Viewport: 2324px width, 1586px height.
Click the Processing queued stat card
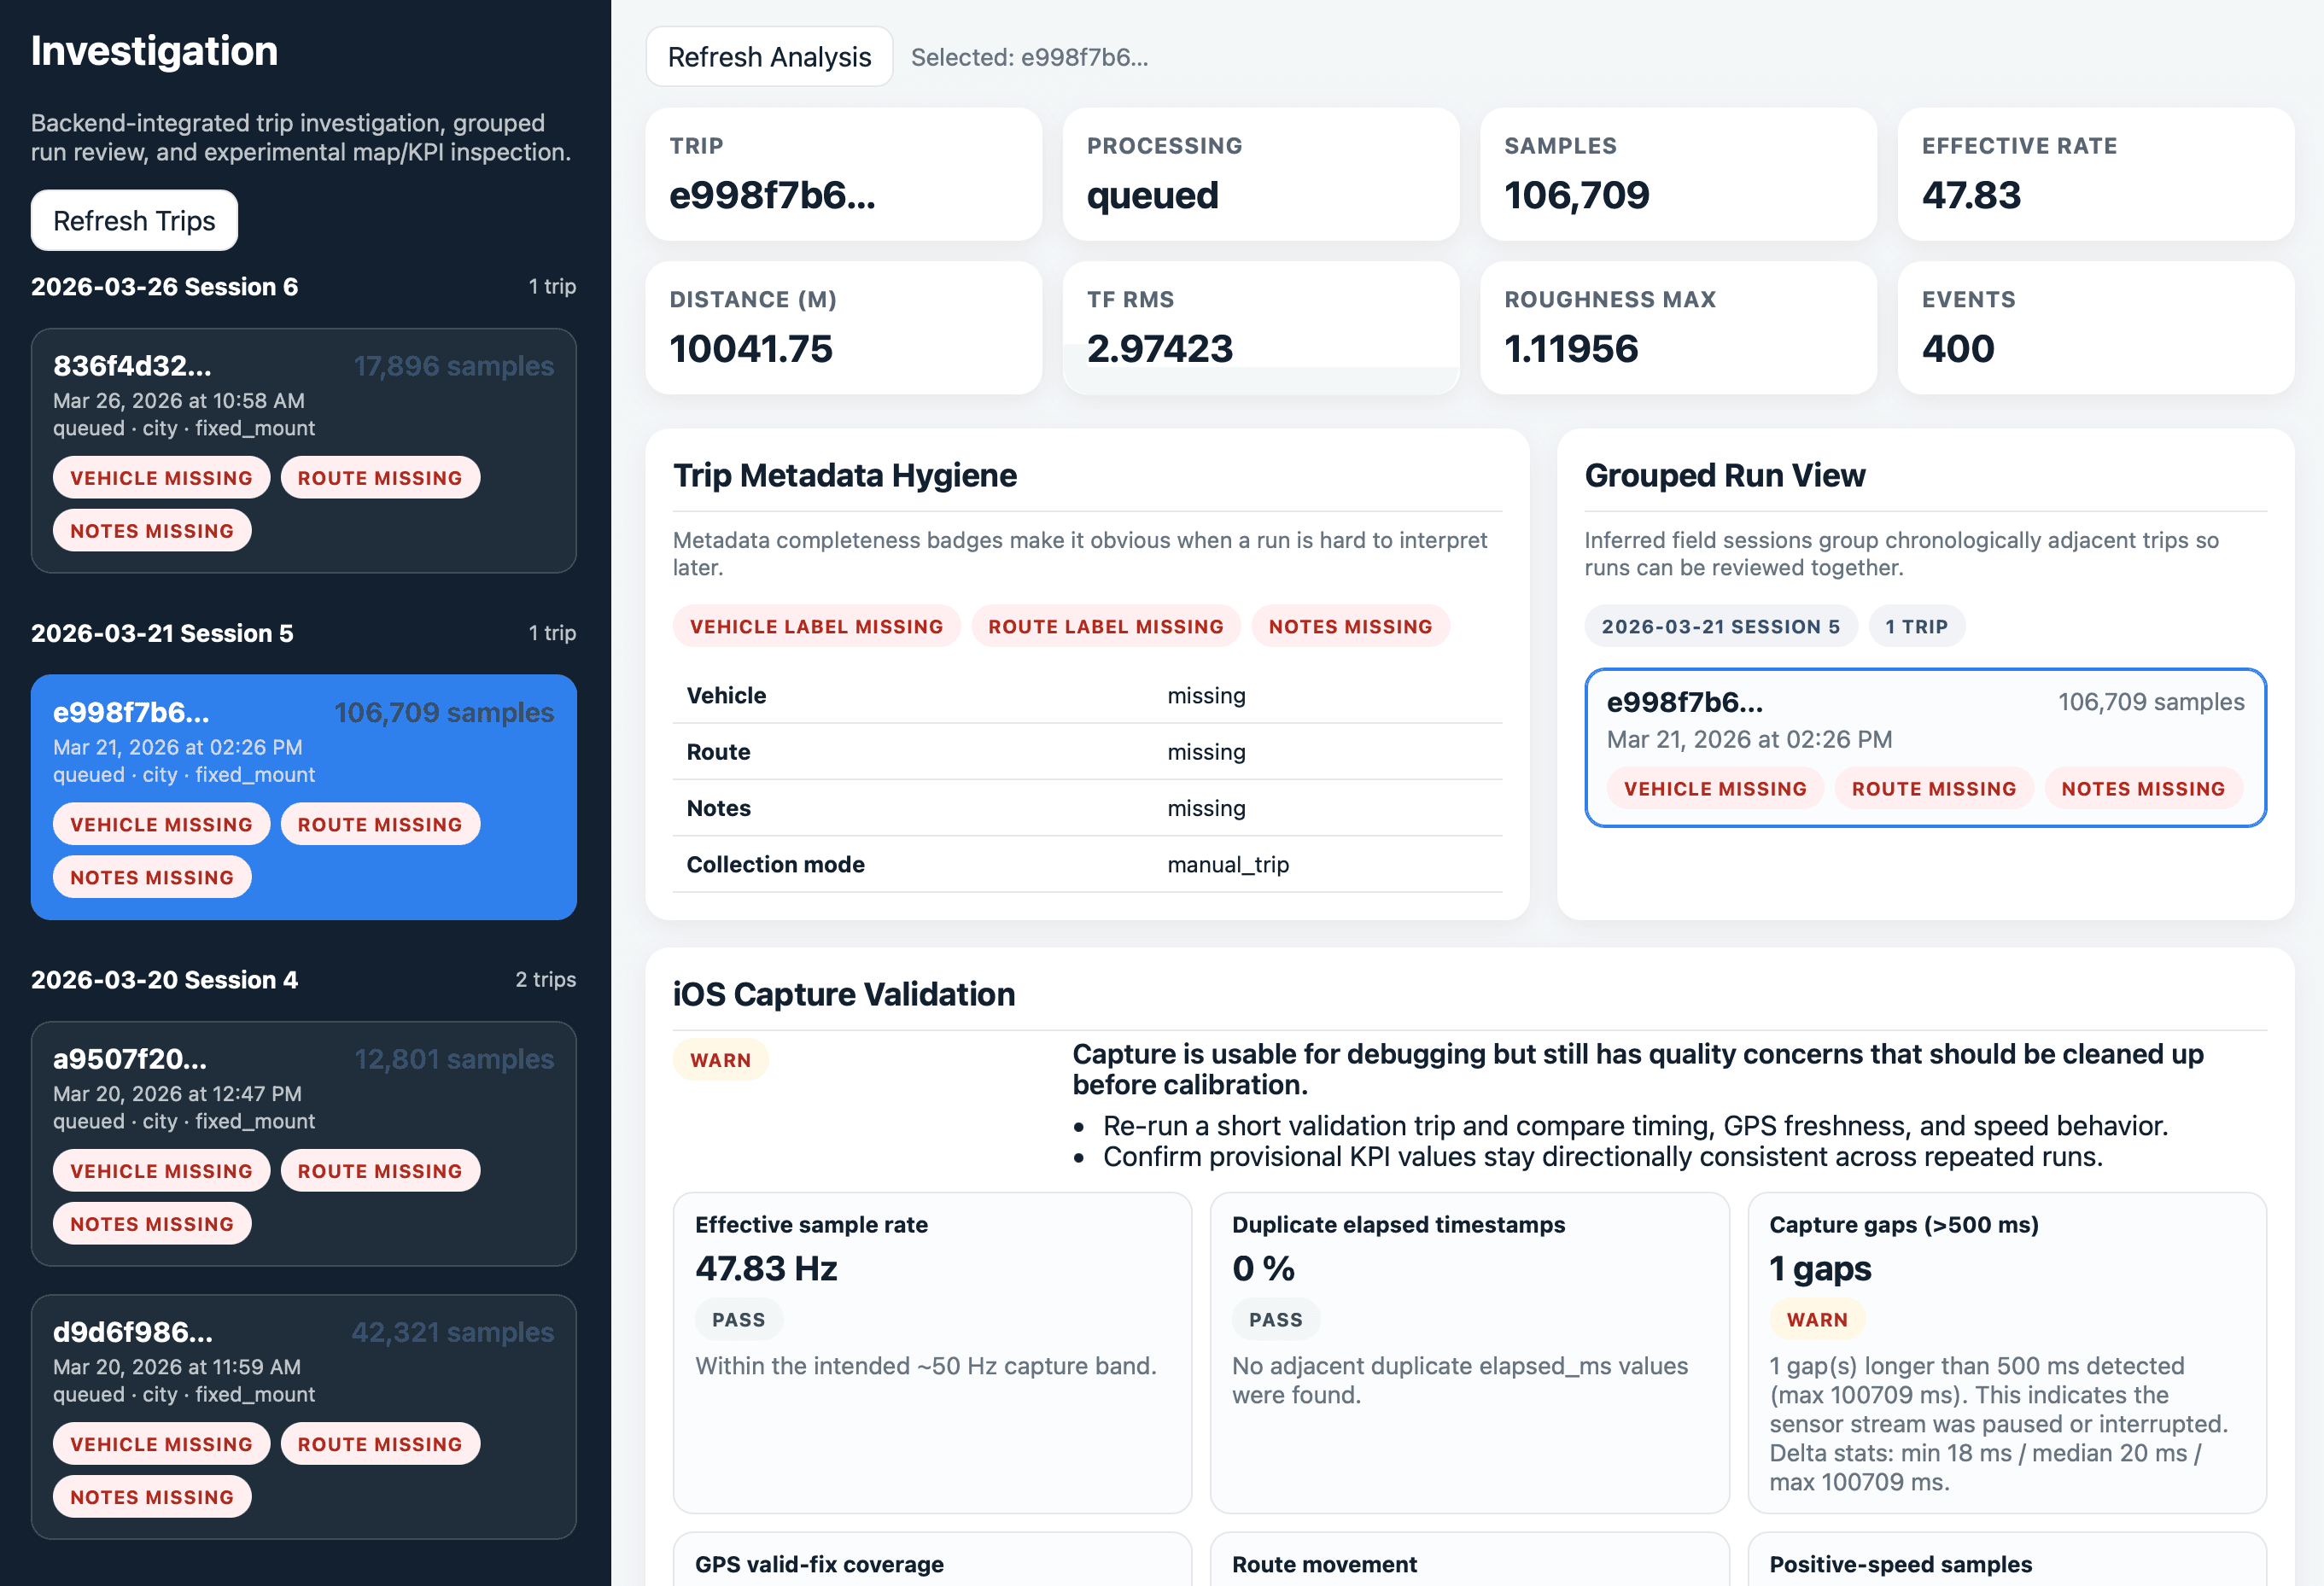click(x=1260, y=174)
